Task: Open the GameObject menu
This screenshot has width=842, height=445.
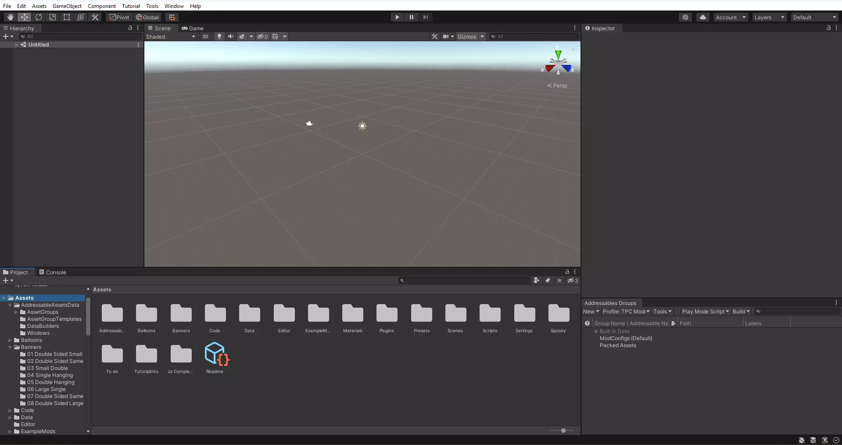Action: pos(67,6)
